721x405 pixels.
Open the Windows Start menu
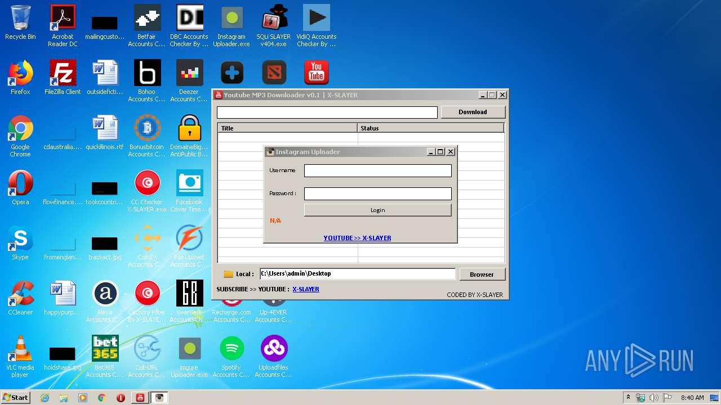(15, 397)
